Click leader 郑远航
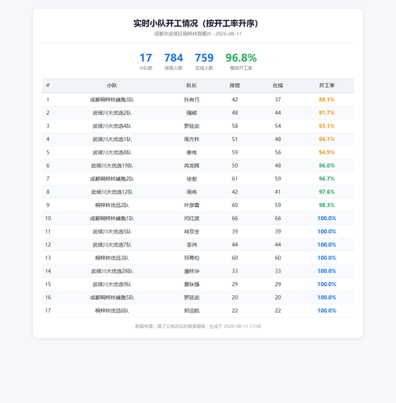This screenshot has height=403, width=396. (x=191, y=310)
